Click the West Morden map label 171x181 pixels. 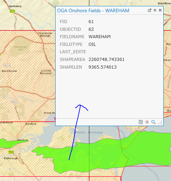[x=9, y=71]
